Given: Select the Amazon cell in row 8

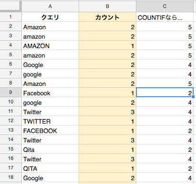Looking at the screenshot, I should coord(50,83).
